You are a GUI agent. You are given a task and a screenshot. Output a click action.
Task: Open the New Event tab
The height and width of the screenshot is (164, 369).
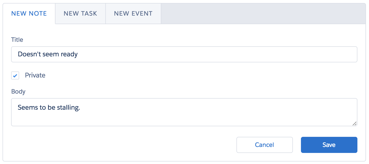click(x=133, y=14)
